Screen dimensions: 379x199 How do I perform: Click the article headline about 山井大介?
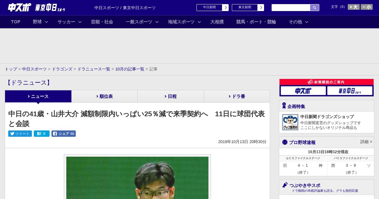pyautogui.click(x=136, y=118)
